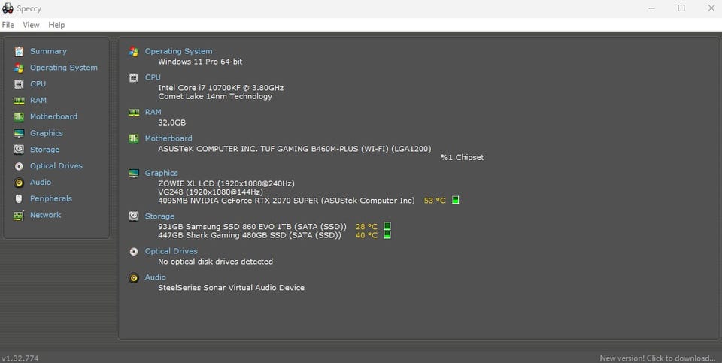Click 'Comet Lake 14nm Technology' text
722x363 pixels.
click(x=215, y=97)
